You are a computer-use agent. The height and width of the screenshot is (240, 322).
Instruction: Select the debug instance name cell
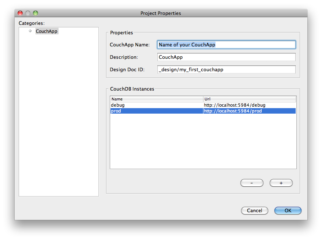[x=157, y=105]
